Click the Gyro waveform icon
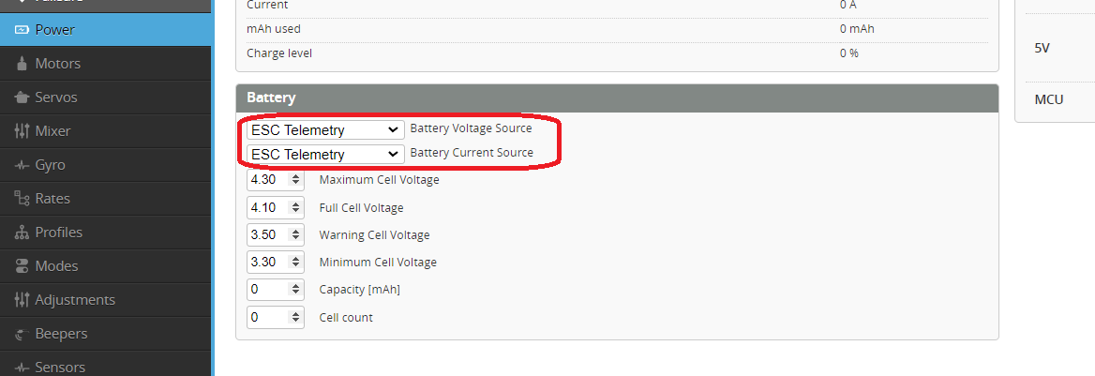The image size is (1095, 376). click(x=22, y=165)
